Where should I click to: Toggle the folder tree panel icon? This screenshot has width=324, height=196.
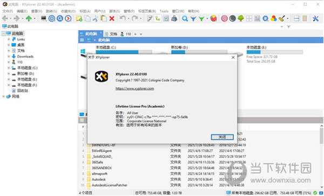tap(158, 18)
